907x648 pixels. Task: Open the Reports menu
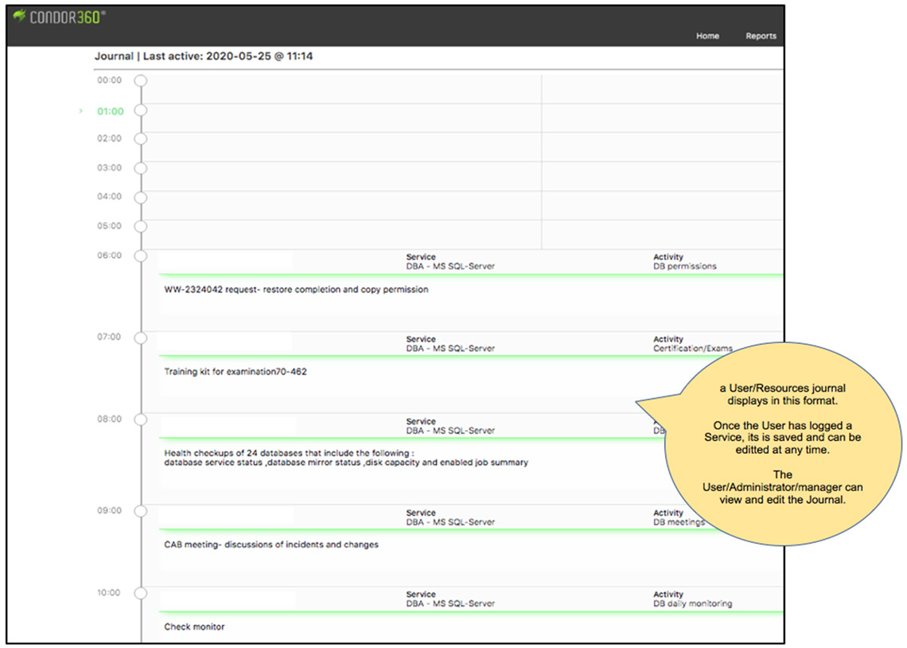point(761,36)
